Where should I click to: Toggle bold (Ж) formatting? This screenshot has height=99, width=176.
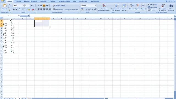tap(14, 9)
